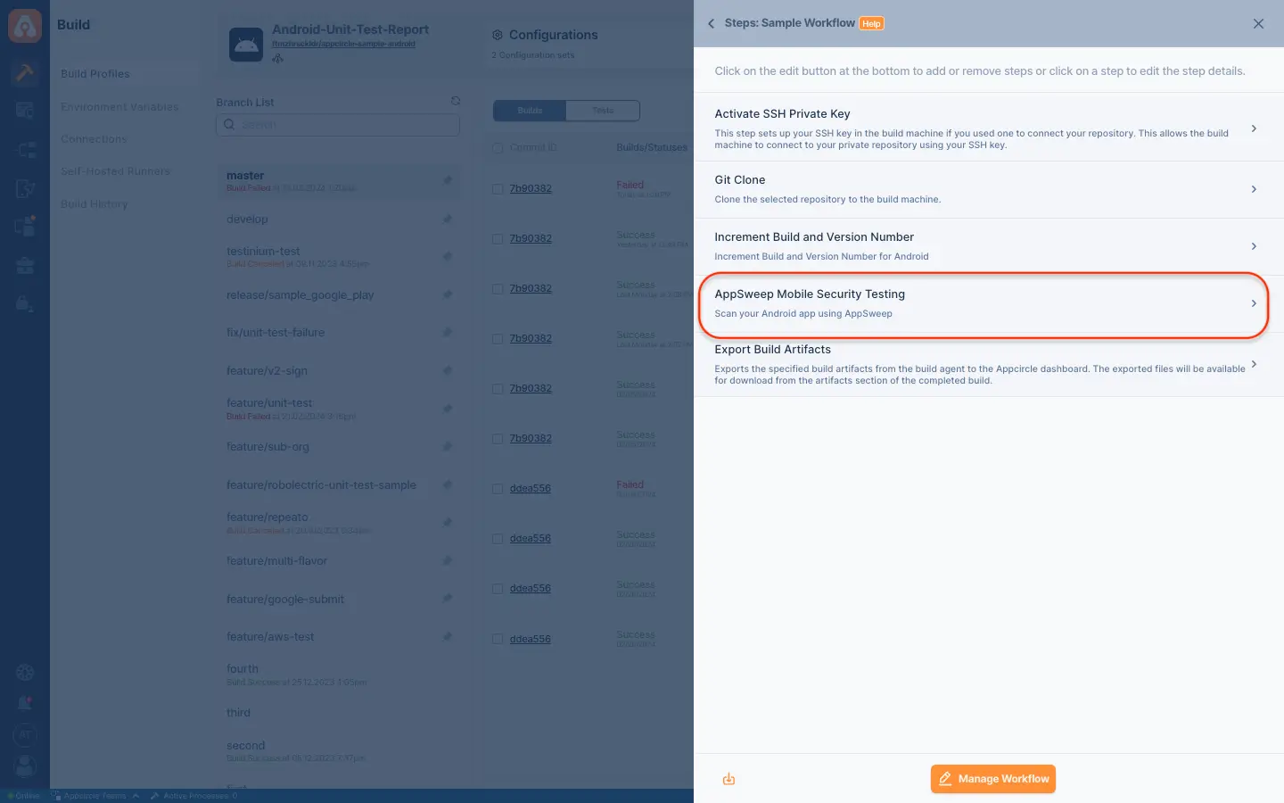Select the Build hammer icon in sidebar
The height and width of the screenshot is (803, 1284).
click(25, 72)
